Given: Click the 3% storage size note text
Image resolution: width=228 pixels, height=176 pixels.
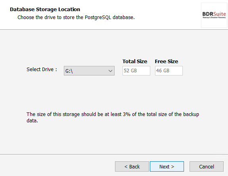Looking at the screenshot, I should 113,118.
